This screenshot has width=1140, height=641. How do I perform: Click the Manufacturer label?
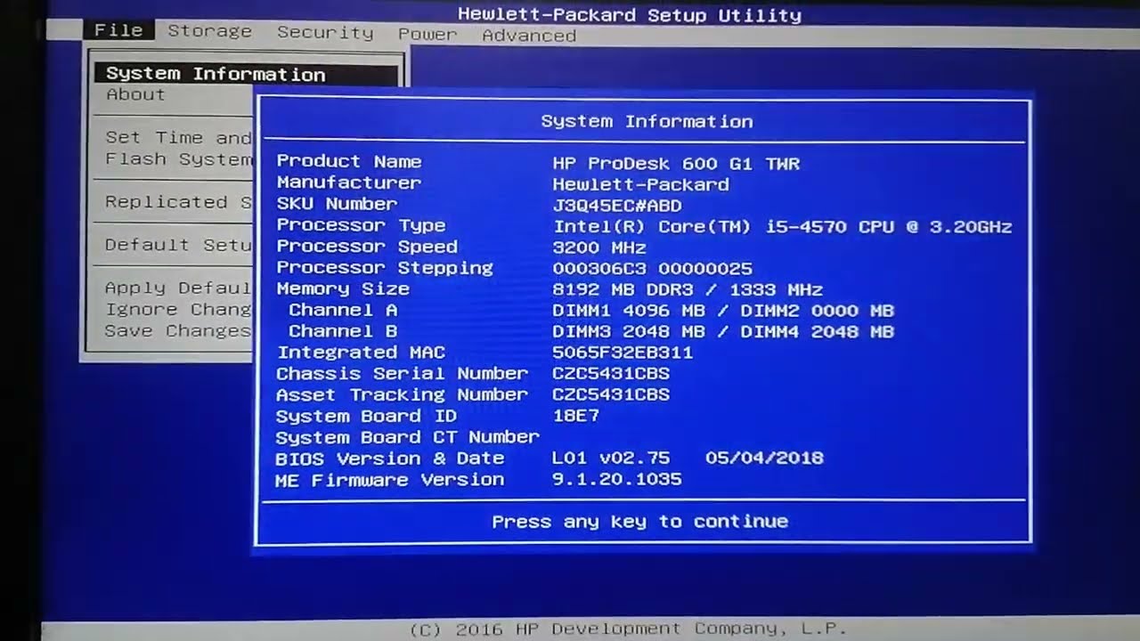(x=348, y=183)
